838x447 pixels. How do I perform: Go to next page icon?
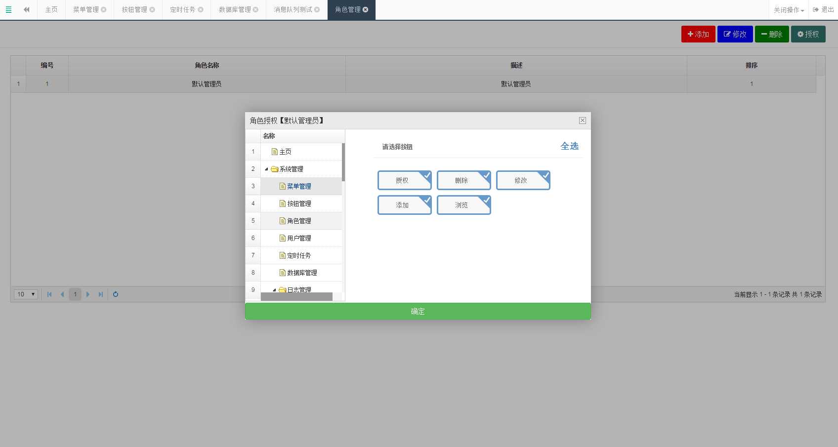(88, 294)
